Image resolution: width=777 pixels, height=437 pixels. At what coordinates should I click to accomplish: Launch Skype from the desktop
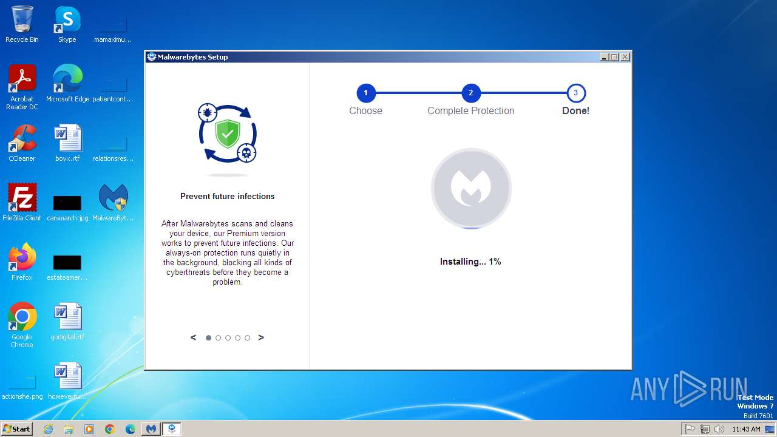pos(67,24)
